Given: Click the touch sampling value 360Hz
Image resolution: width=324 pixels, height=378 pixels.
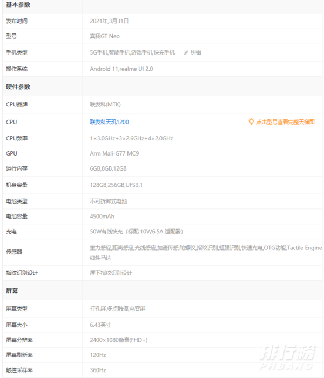Looking at the screenshot, I should click(x=98, y=370).
